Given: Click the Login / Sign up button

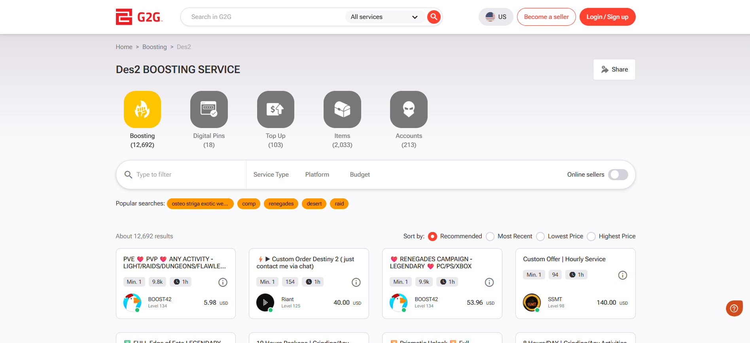Looking at the screenshot, I should (x=607, y=17).
